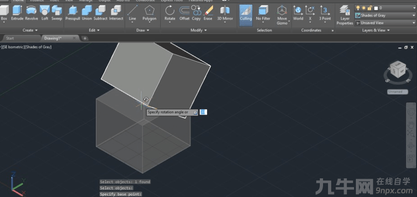Click the Intersect solids tool
The image size is (417, 197).
(116, 13)
